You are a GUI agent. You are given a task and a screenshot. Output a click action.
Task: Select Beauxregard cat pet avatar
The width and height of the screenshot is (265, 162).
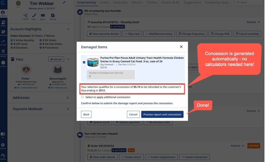pyautogui.click(x=58, y=70)
